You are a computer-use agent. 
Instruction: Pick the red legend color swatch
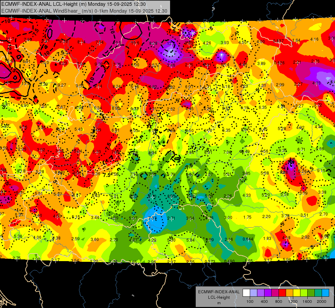point(282,293)
